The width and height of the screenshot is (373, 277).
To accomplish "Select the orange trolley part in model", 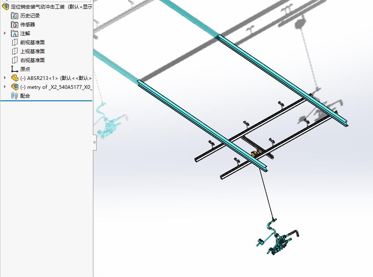I will point(254,154).
